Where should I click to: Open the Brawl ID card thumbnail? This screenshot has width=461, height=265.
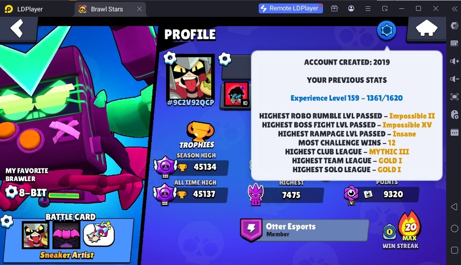point(236,94)
